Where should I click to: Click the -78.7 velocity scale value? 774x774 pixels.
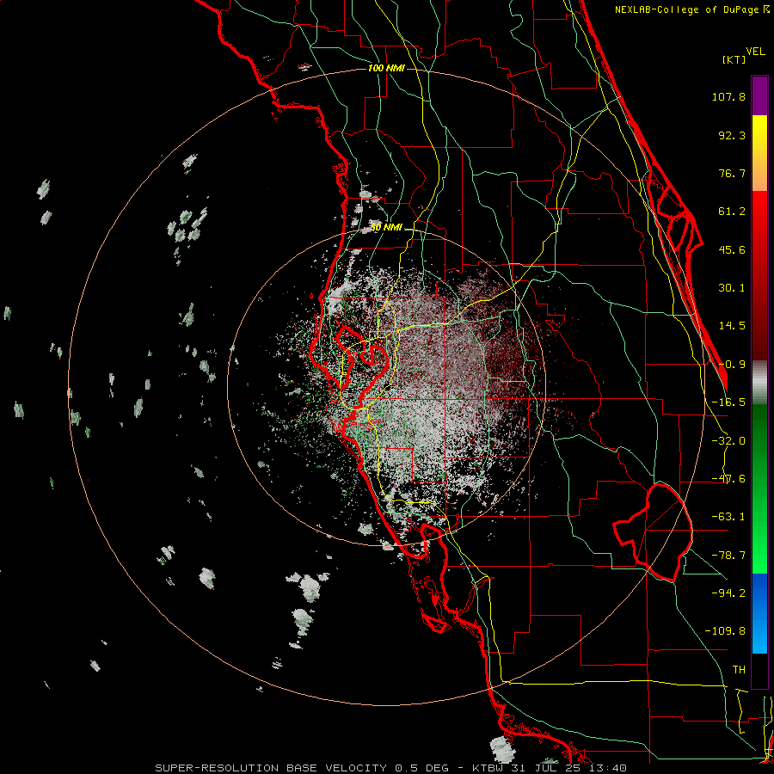728,556
